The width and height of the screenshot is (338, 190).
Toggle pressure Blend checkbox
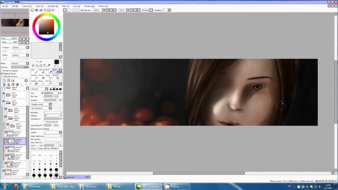coord(52,148)
